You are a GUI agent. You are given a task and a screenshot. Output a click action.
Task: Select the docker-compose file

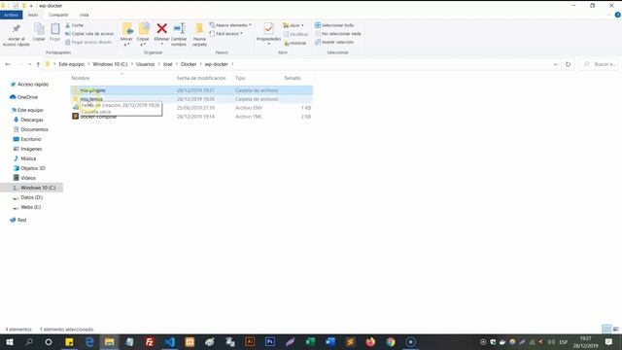click(98, 117)
